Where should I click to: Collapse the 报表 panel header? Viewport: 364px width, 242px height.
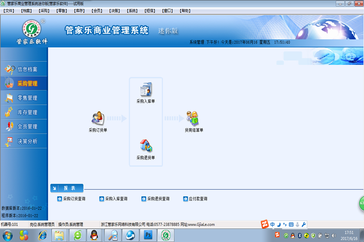pyautogui.click(x=67, y=188)
